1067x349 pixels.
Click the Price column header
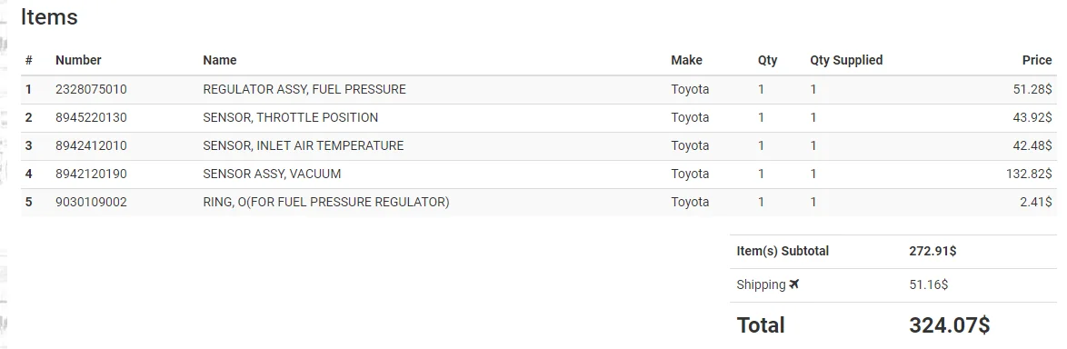tap(1037, 60)
